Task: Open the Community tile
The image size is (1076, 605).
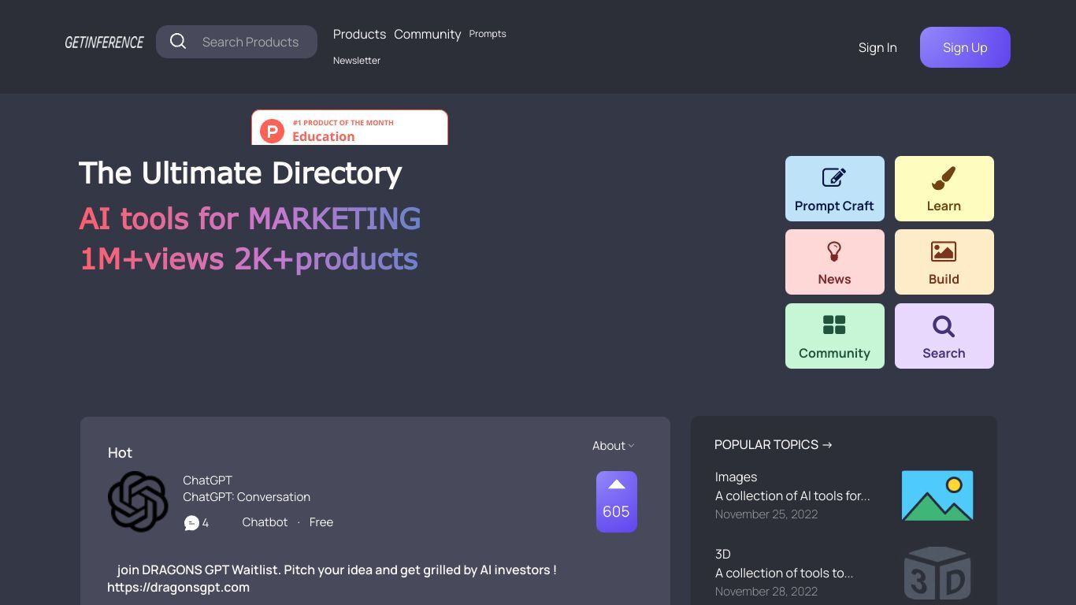Action: pos(835,336)
